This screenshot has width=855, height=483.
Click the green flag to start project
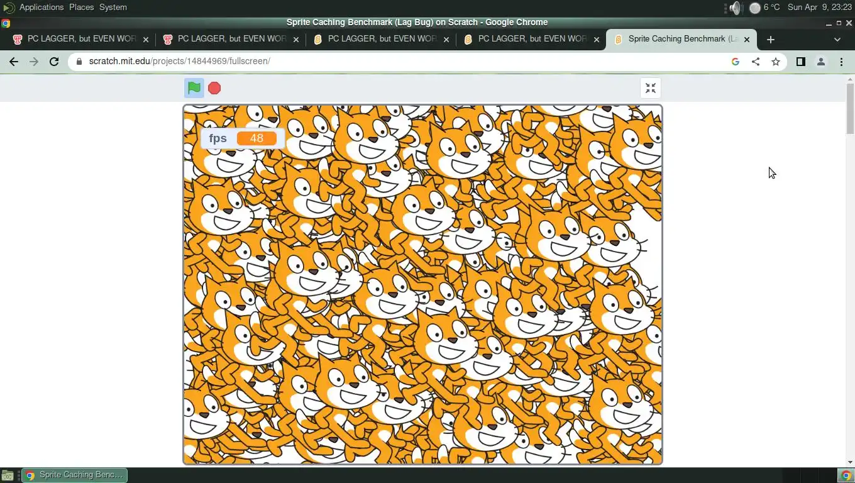194,88
